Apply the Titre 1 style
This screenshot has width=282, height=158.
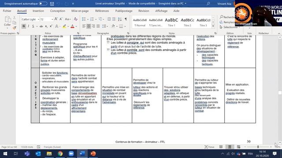pos(171,22)
